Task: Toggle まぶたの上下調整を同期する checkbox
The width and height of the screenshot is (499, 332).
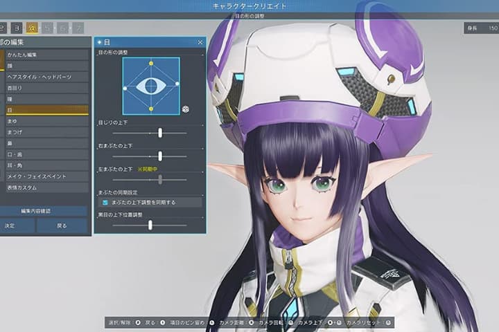Action: point(105,203)
